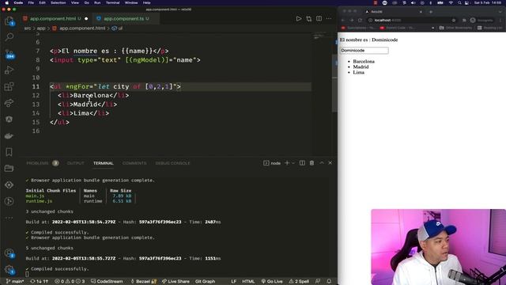The image size is (506, 285).
Task: Close the terminal panel
Action: tap(330, 163)
